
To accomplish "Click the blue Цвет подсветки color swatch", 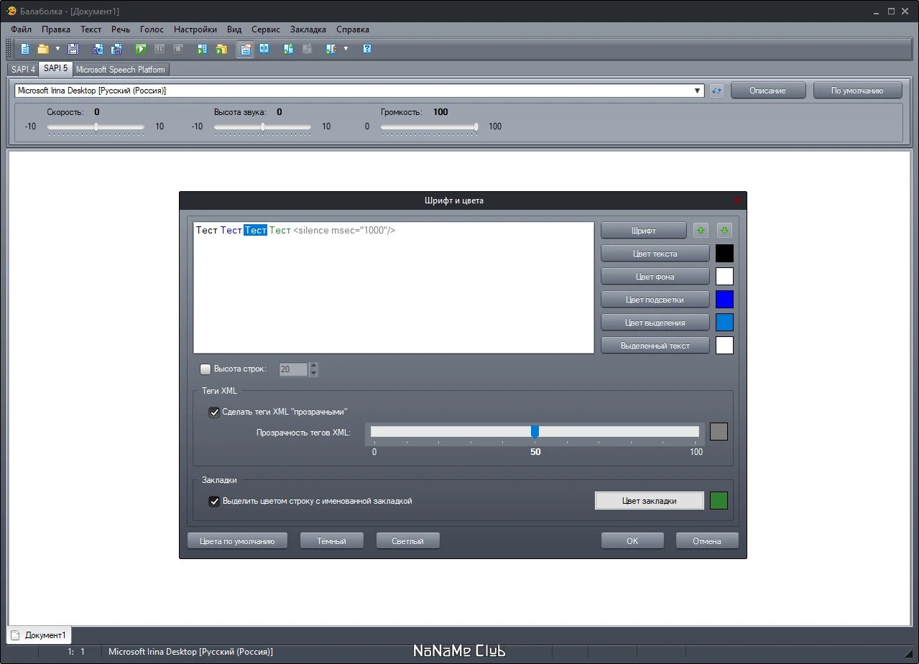I will pos(724,300).
